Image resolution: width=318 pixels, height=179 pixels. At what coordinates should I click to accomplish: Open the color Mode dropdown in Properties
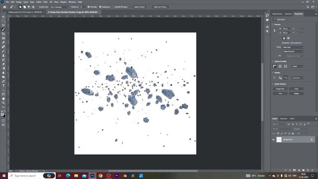click(293, 47)
